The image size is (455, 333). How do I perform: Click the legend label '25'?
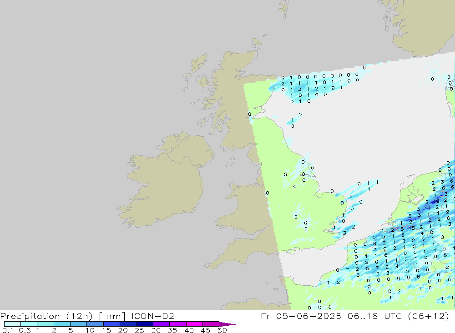pyautogui.click(x=140, y=330)
